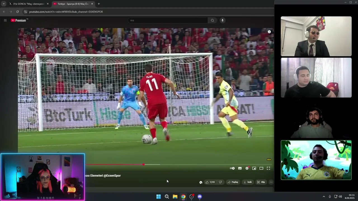Viewport: 358px width, 201px height.
Task: Open OBS Studio from taskbar
Action: point(191,197)
